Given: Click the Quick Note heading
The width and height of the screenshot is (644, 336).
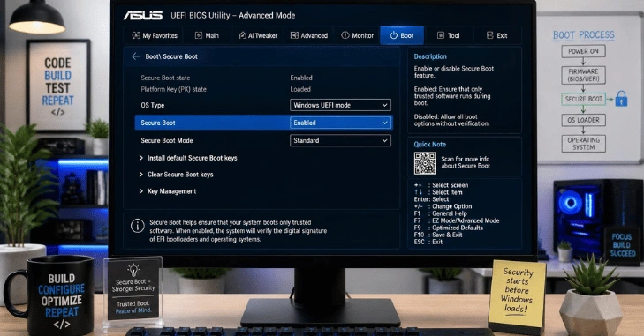Looking at the screenshot, I should click(429, 144).
